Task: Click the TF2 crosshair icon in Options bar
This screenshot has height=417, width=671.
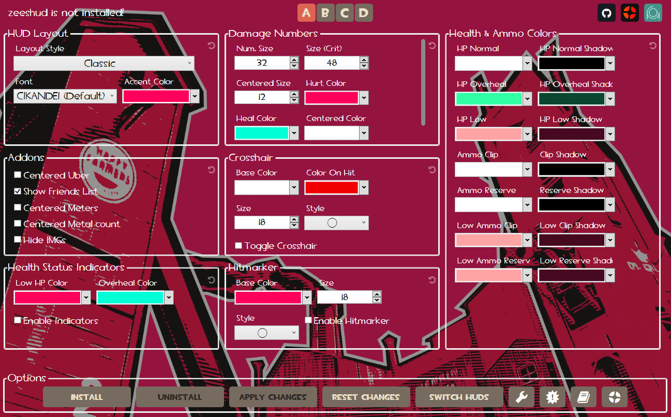Action: 615,397
